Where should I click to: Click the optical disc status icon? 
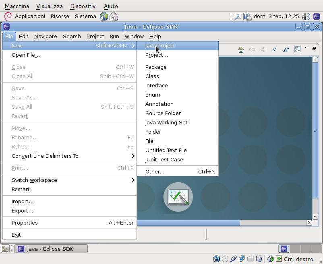tap(225, 259)
